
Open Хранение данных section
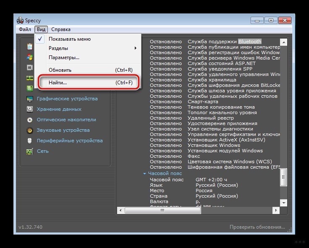pyautogui.click(x=59, y=109)
